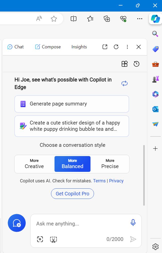Switch to the Insights tab
Image resolution: width=162 pixels, height=253 pixels.
click(79, 47)
